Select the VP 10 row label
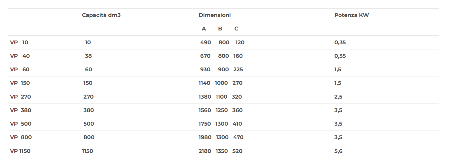The width and height of the screenshot is (449, 165). pos(19,43)
